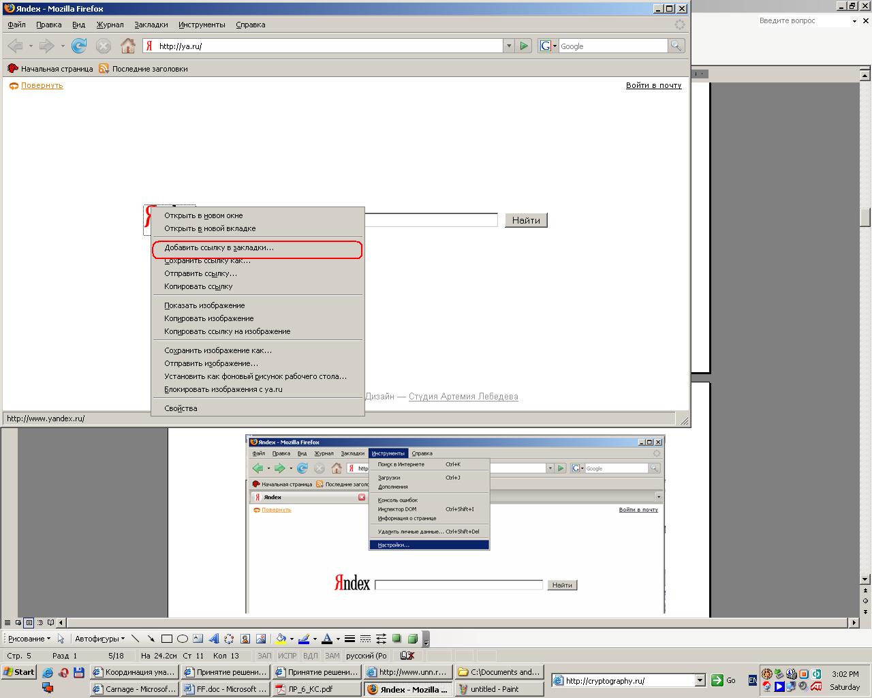This screenshot has width=872, height=698.
Task: Expand taskbar address bar dropdown
Action: coord(700,680)
